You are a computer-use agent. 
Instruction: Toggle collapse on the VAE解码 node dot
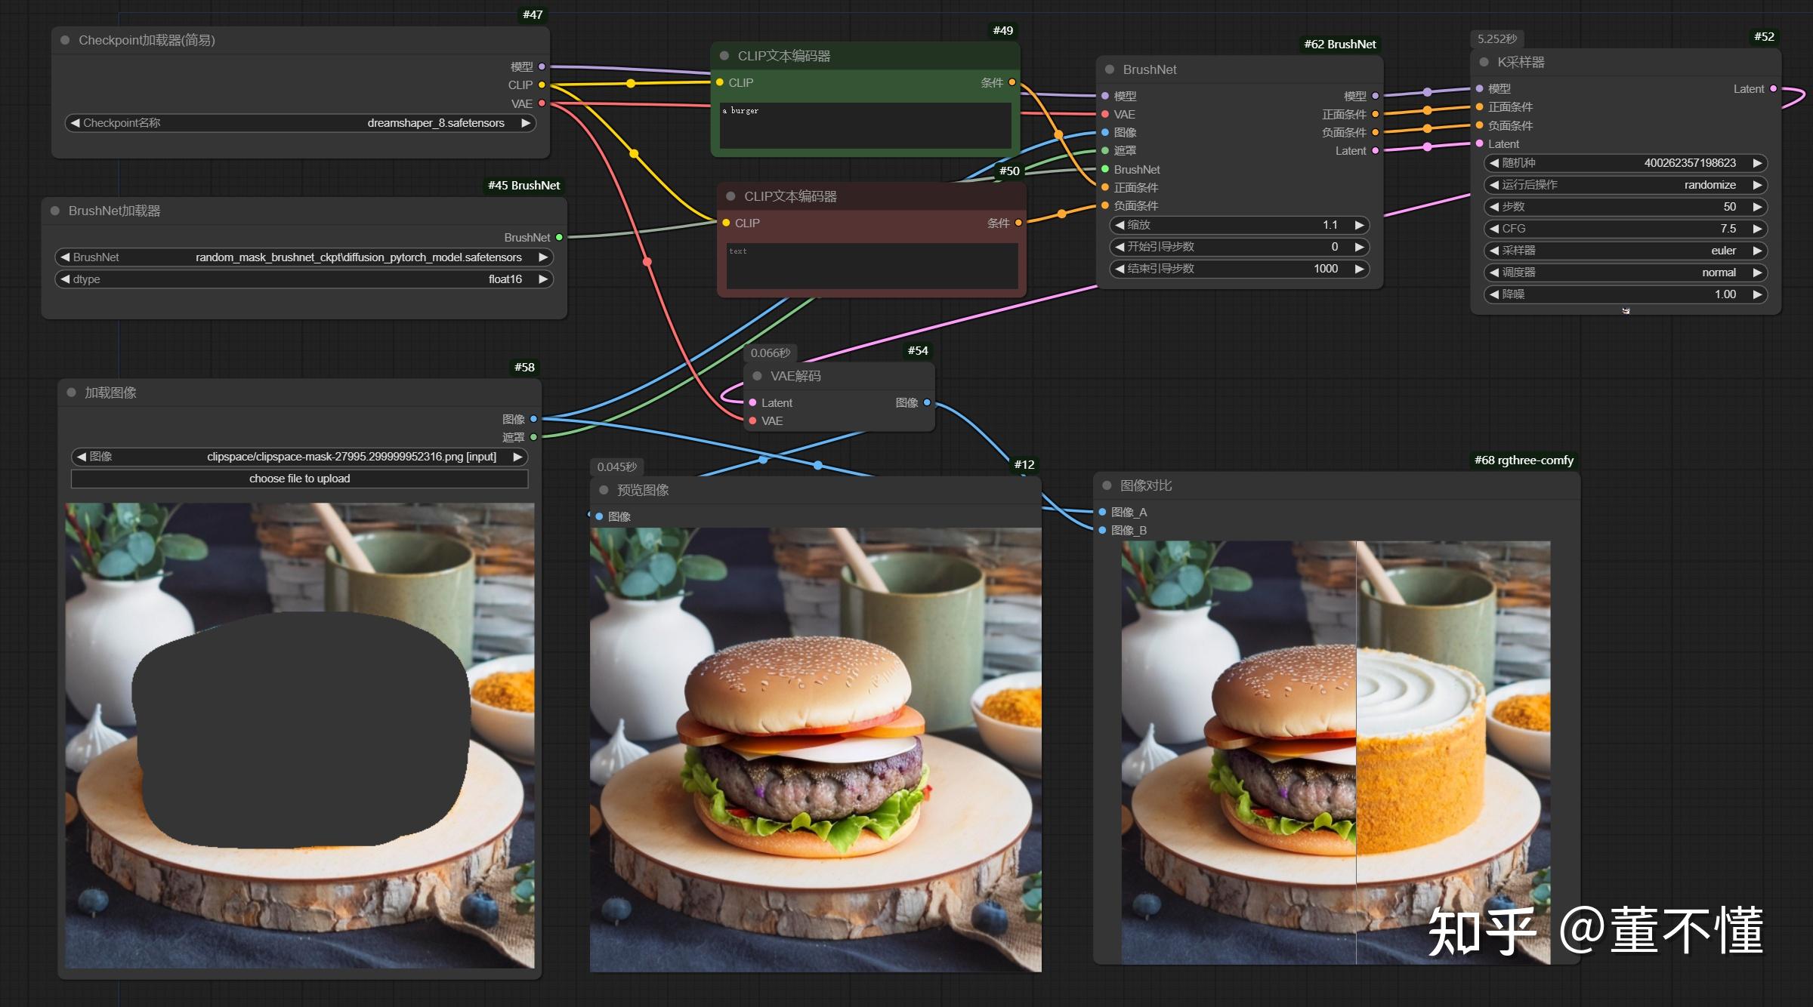click(x=757, y=376)
